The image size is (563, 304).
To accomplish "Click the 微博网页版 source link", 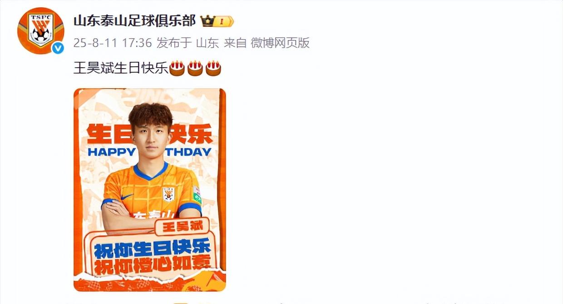I will click(280, 43).
